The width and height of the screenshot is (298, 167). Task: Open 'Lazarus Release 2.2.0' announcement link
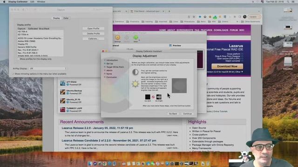tap(97, 128)
